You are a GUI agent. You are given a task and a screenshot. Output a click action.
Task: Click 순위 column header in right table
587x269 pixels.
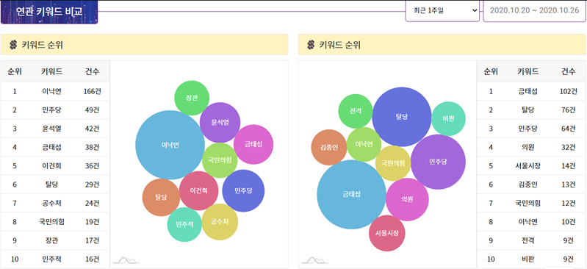coord(491,72)
